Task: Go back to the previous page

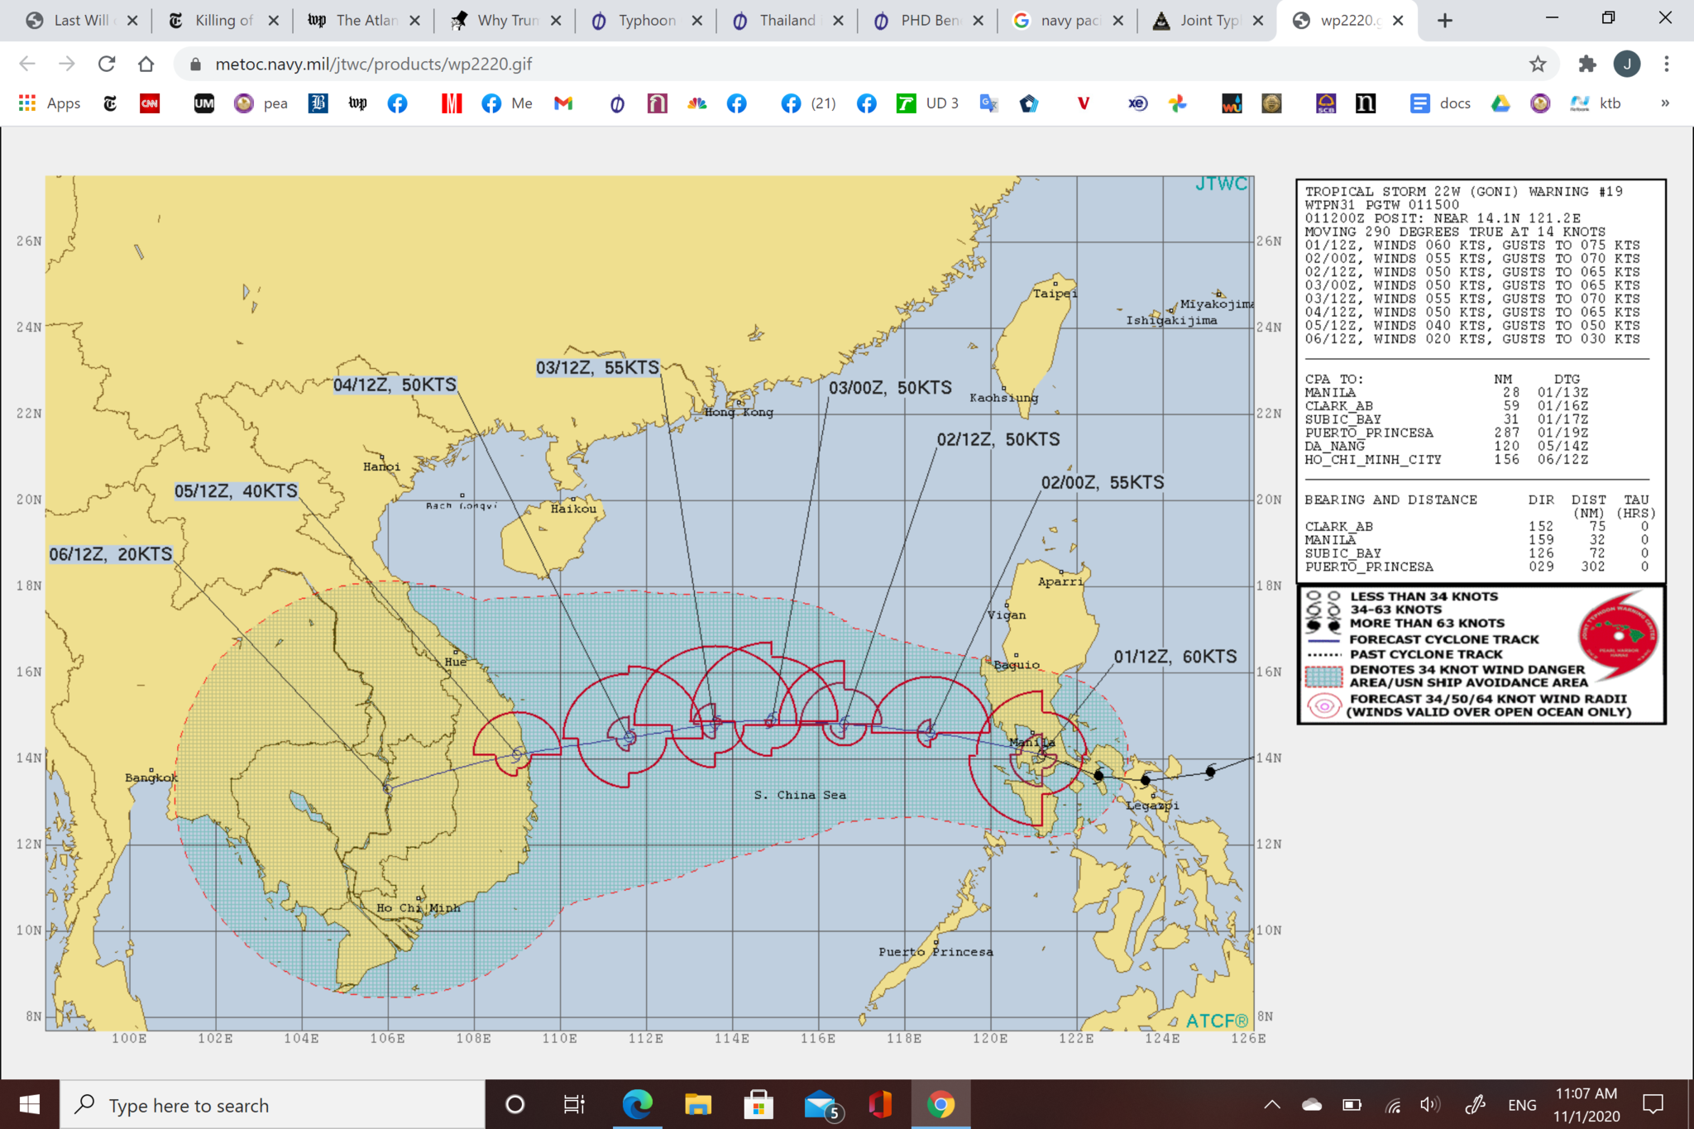Action: pos(27,64)
